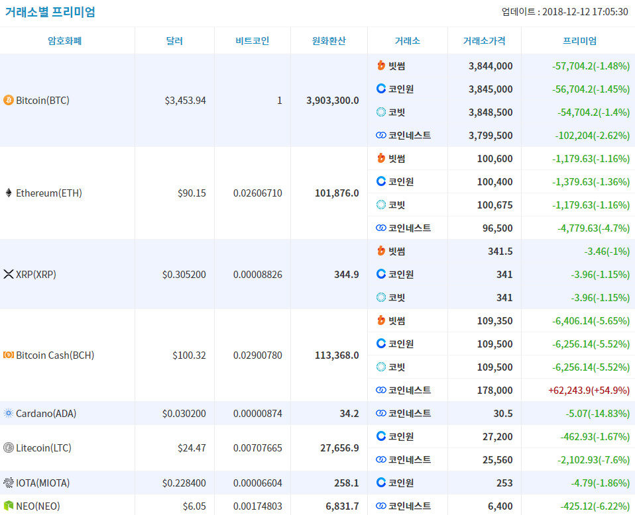Click the 원화환산 column header
635x515 pixels.
click(x=329, y=40)
